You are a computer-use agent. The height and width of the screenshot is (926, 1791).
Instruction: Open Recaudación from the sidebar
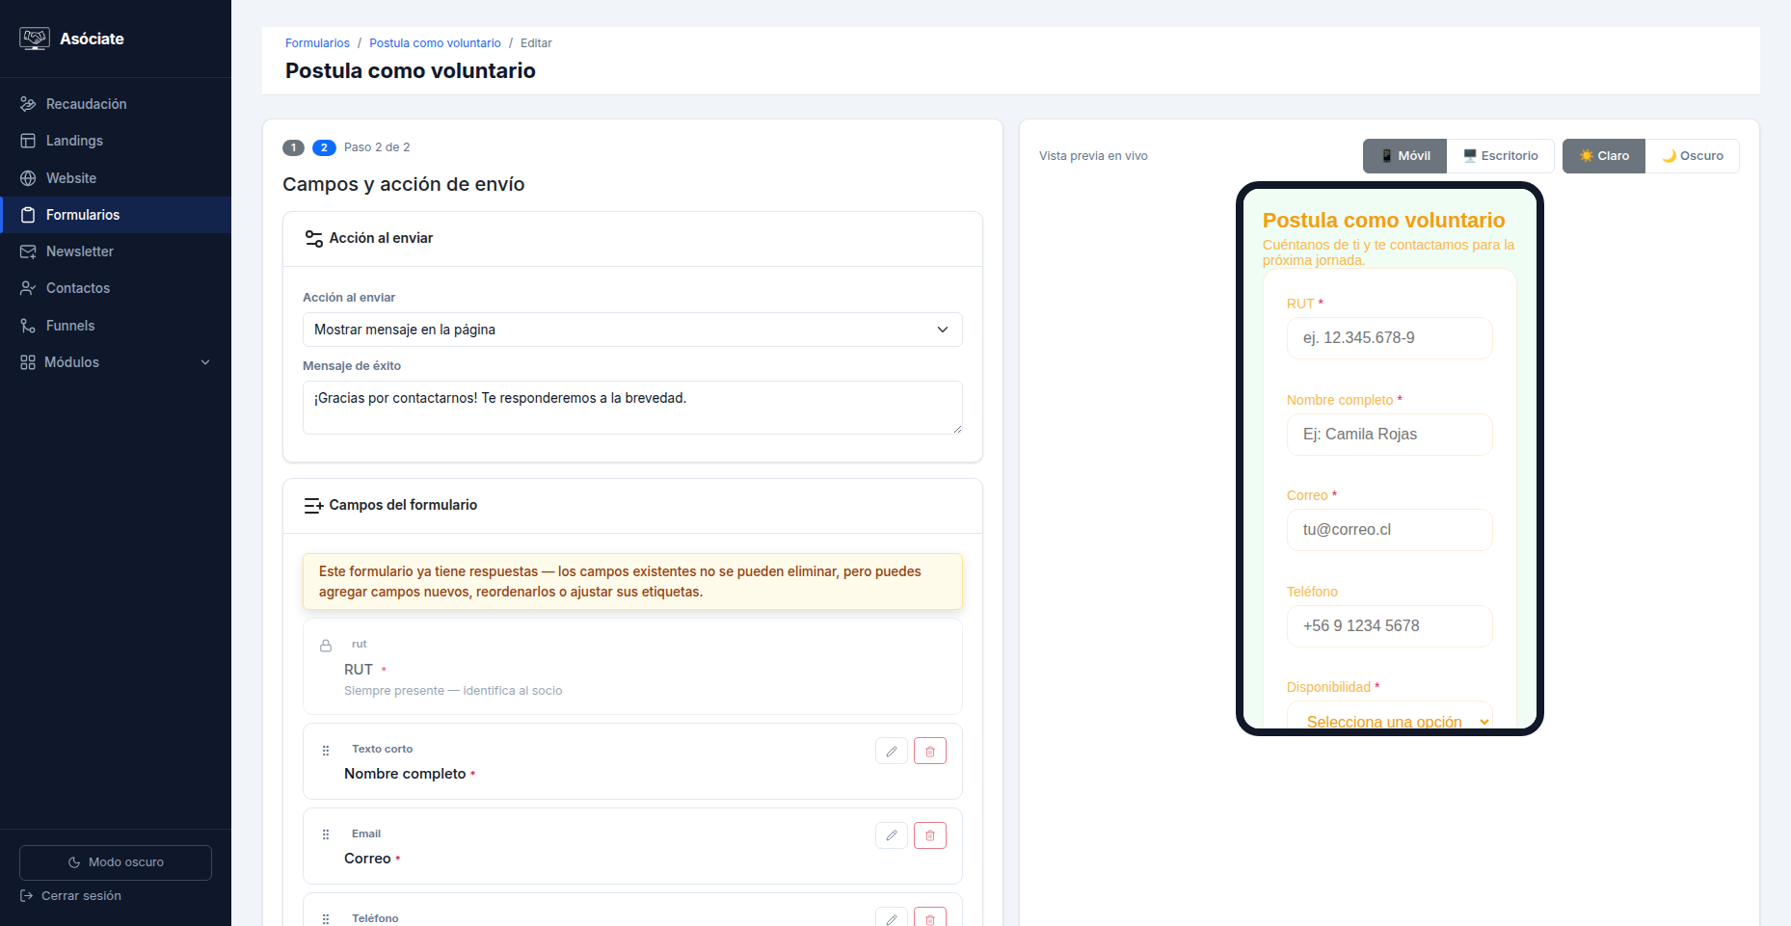click(116, 104)
